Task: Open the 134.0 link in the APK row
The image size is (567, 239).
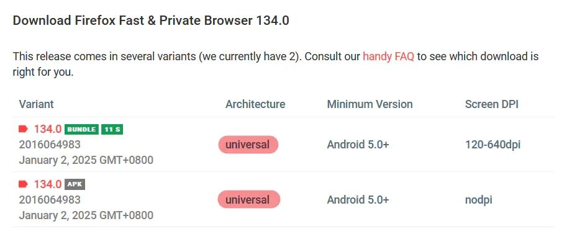Action: [x=48, y=184]
